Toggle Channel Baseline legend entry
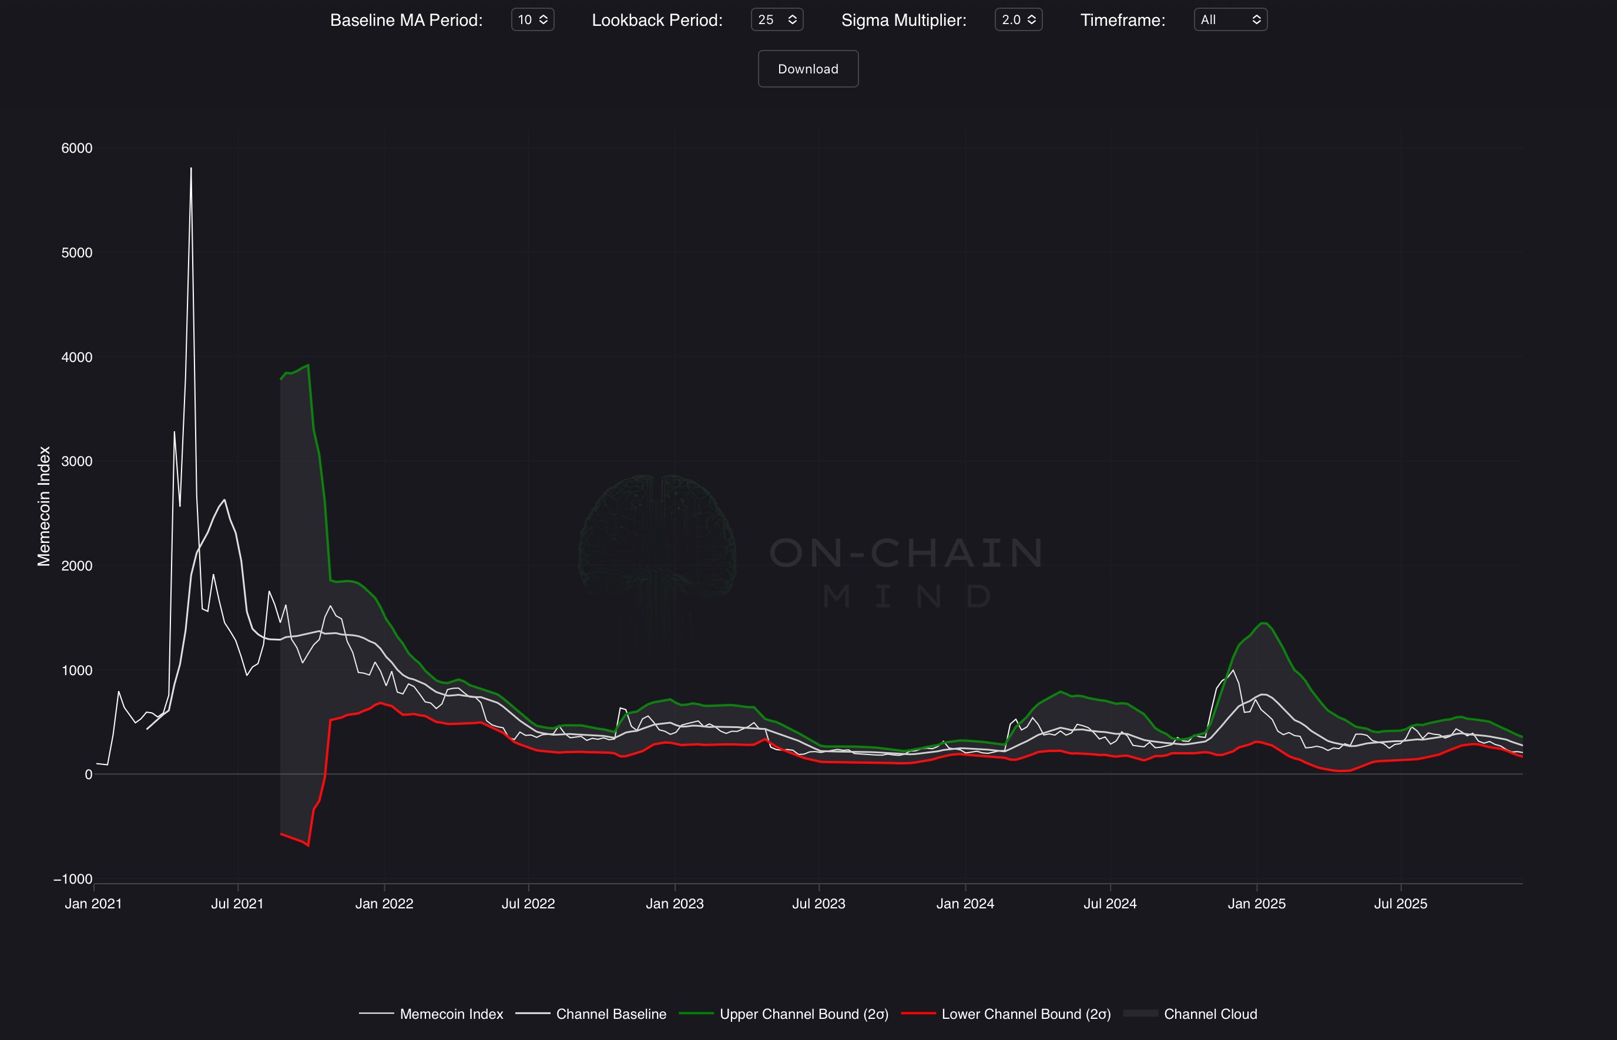Screen dimensions: 1617x1040 (610, 1014)
